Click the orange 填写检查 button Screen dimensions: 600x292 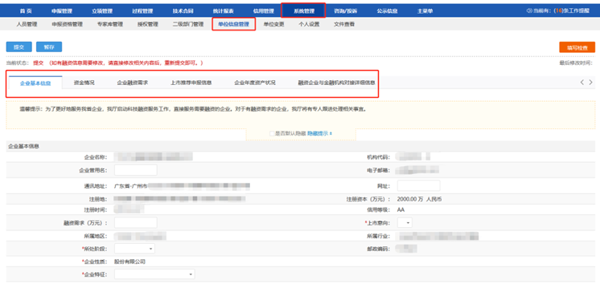(577, 47)
